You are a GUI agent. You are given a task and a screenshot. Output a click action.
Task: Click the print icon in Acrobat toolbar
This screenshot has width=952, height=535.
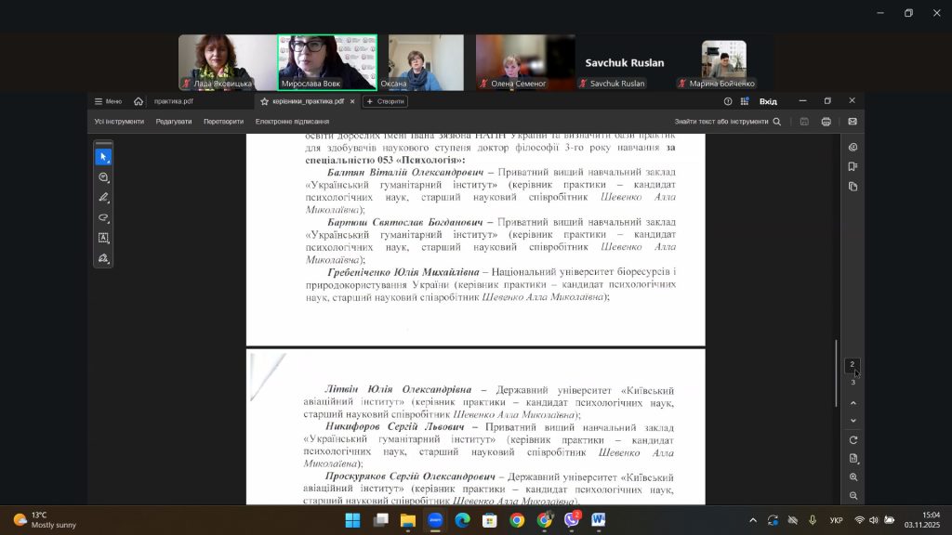point(826,122)
